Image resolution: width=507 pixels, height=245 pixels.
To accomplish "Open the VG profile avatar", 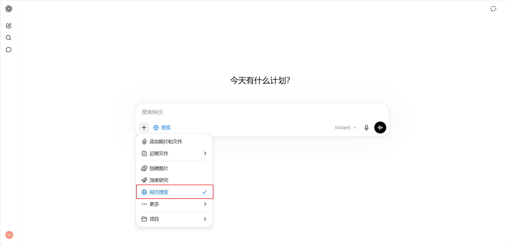I will click(x=9, y=235).
